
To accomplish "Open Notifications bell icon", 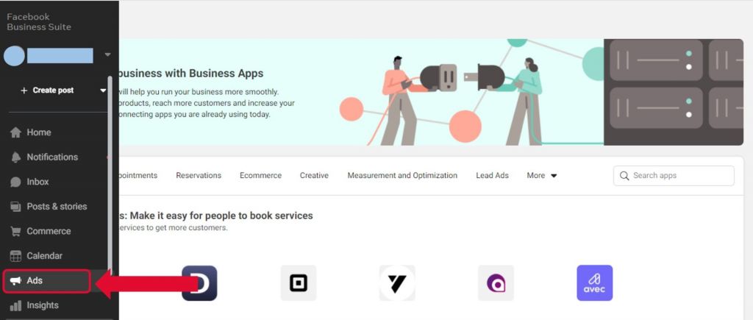I will coord(16,157).
